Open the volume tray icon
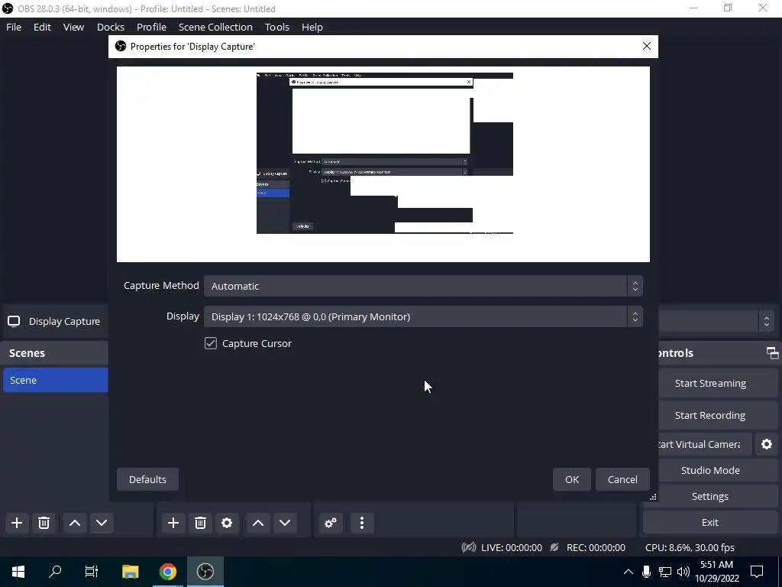The image size is (782, 587). pos(683,572)
